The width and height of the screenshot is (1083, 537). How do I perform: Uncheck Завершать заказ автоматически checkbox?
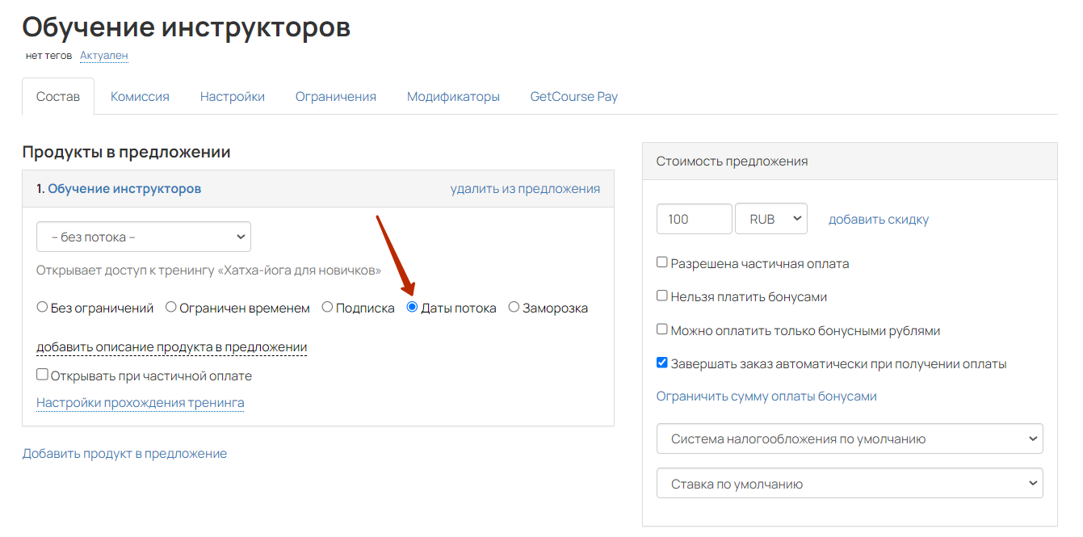662,363
